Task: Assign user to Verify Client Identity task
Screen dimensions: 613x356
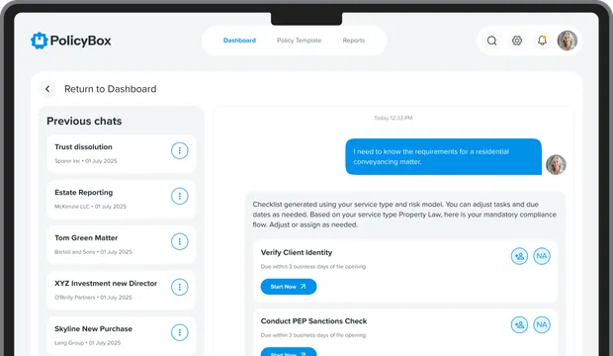Action: (519, 256)
